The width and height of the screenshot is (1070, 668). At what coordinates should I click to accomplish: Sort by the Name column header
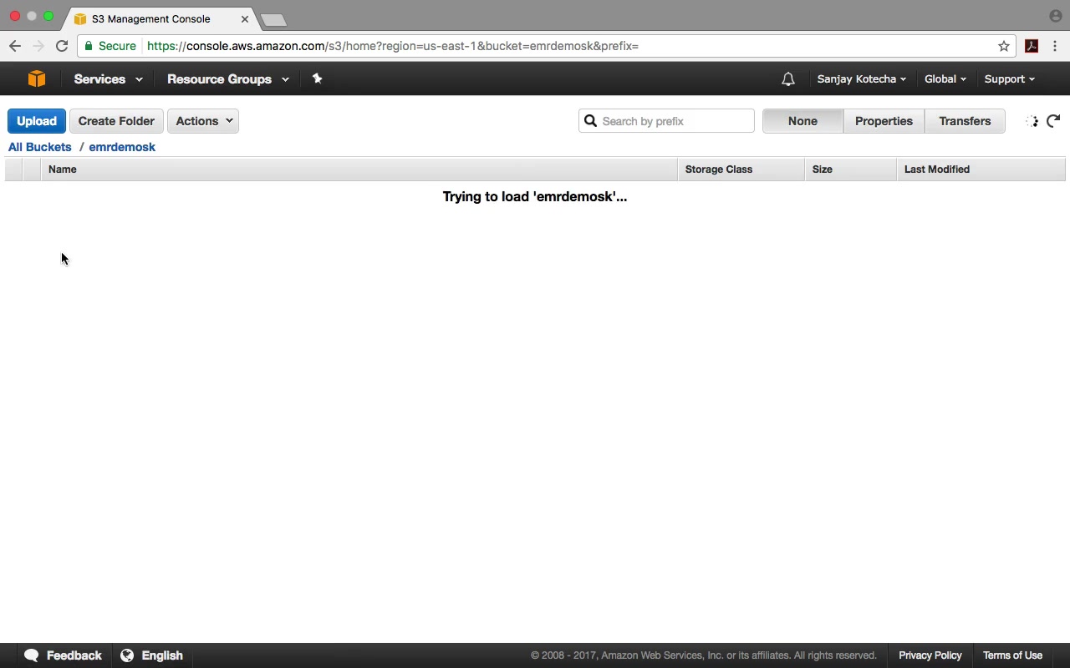pyautogui.click(x=359, y=170)
